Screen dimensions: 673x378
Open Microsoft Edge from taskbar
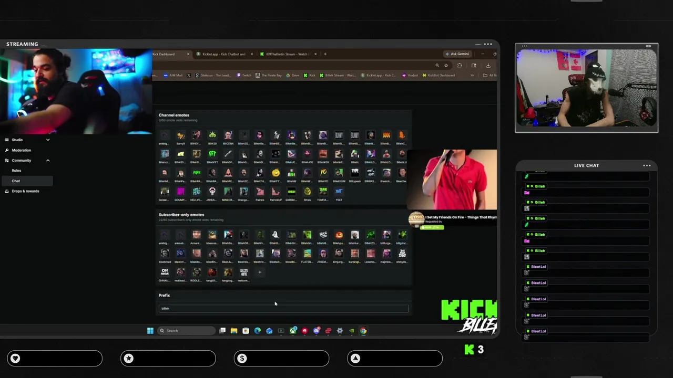tap(257, 331)
